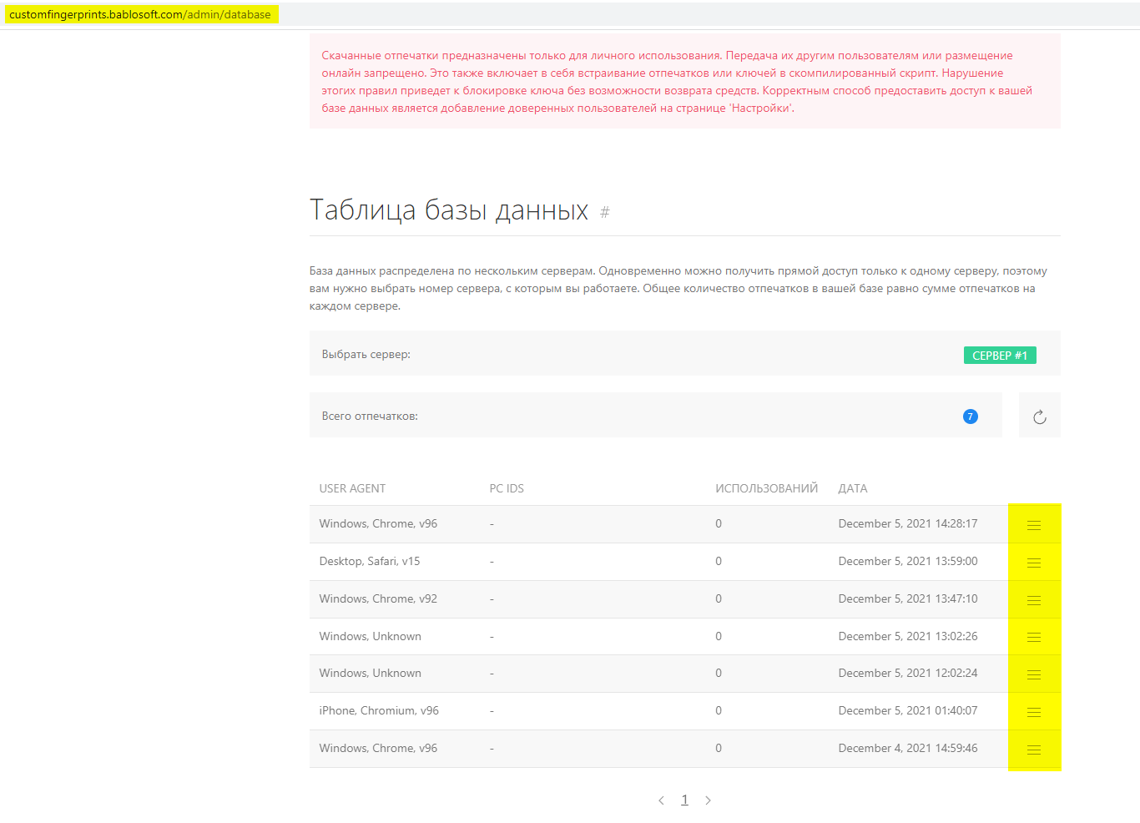The image size is (1140, 823).
Task: Click the browser address bar URL
Action: (140, 14)
